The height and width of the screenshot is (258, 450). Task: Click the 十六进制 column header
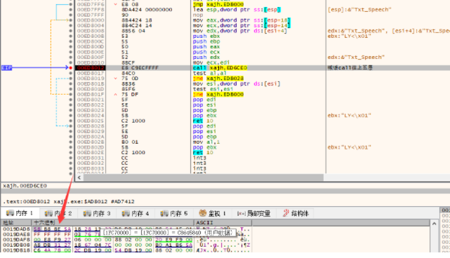112,222
